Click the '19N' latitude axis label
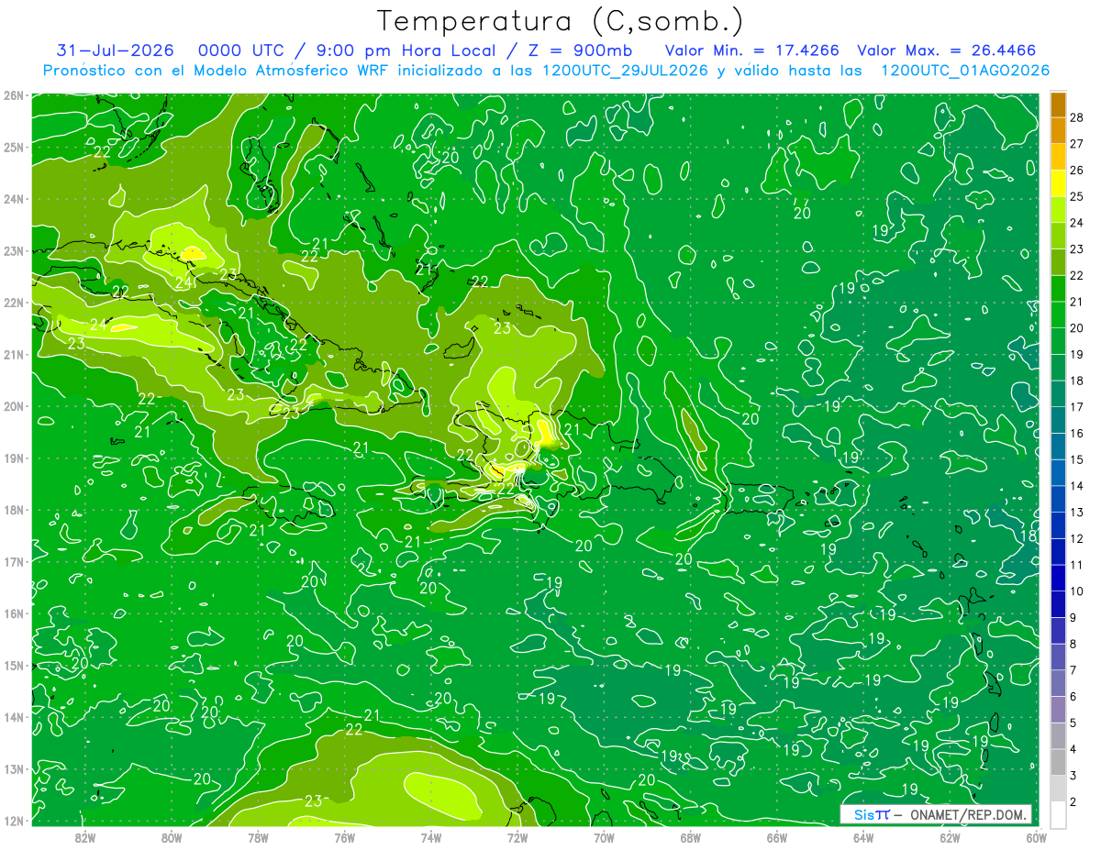The height and width of the screenshot is (850, 1101). (x=14, y=458)
